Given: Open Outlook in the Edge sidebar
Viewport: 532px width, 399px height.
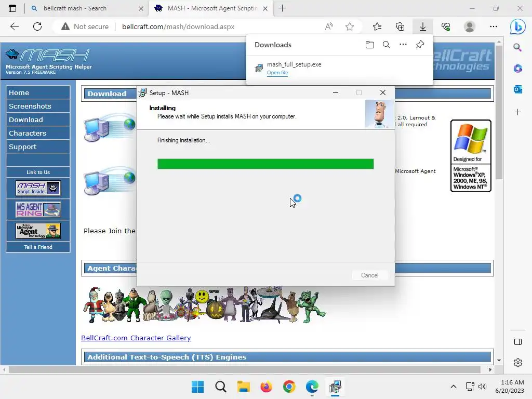Looking at the screenshot, I should pos(518,89).
